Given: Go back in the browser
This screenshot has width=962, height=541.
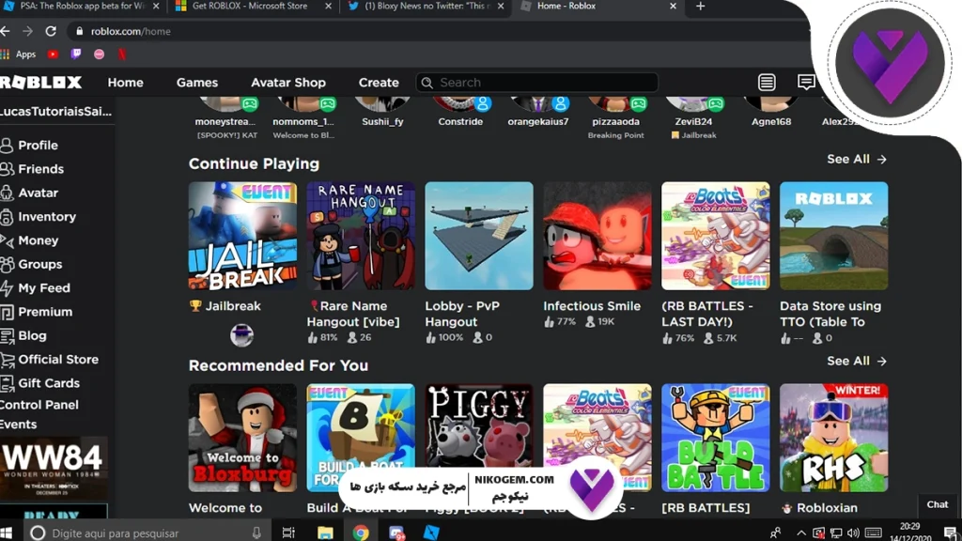Looking at the screenshot, I should [5, 31].
